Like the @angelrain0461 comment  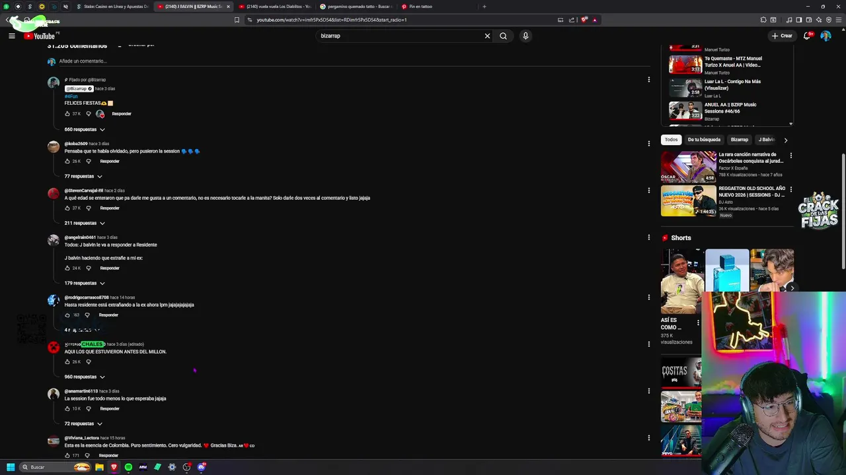pos(67,268)
